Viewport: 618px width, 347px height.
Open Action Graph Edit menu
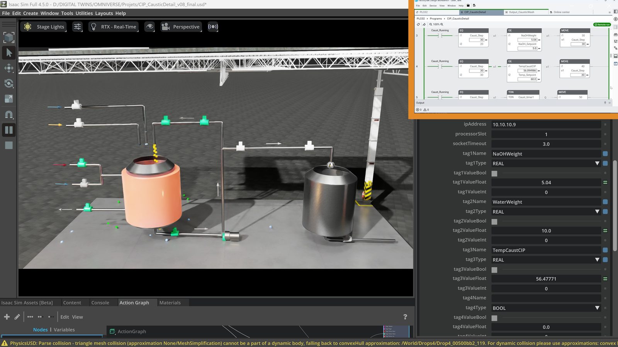coord(65,317)
